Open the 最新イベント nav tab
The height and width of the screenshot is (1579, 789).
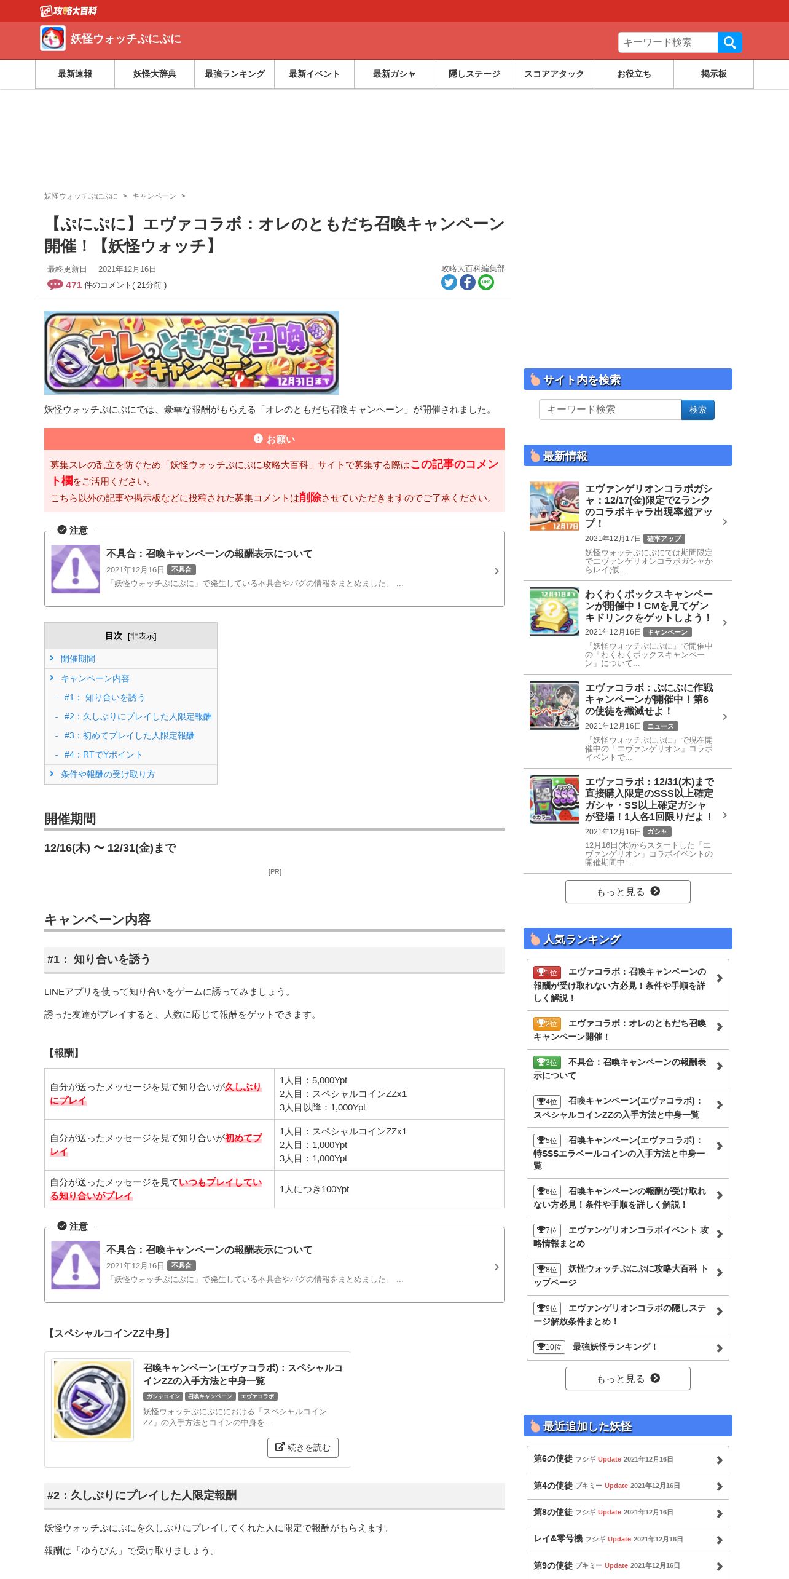coord(315,74)
